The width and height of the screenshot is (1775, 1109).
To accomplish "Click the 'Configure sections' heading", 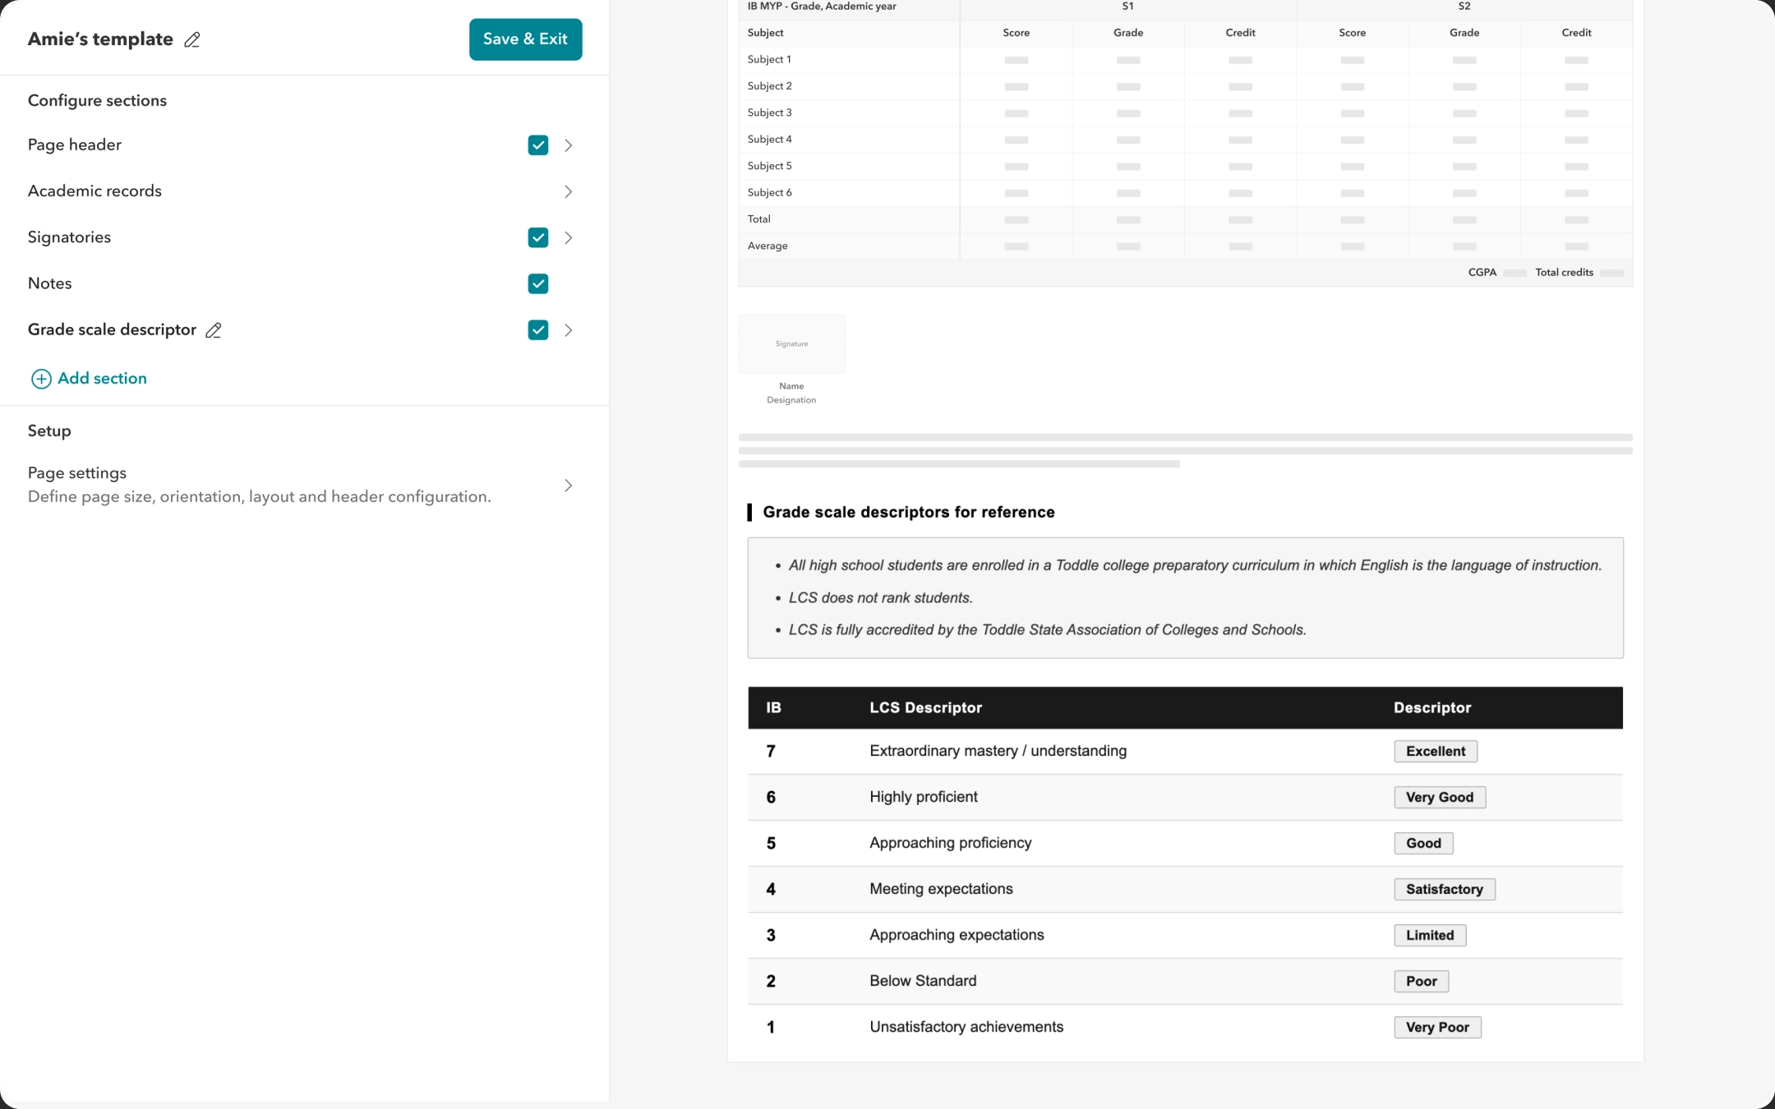I will pyautogui.click(x=97, y=100).
